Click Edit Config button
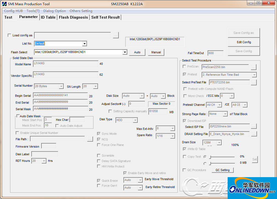277x199 pixels. point(244,42)
